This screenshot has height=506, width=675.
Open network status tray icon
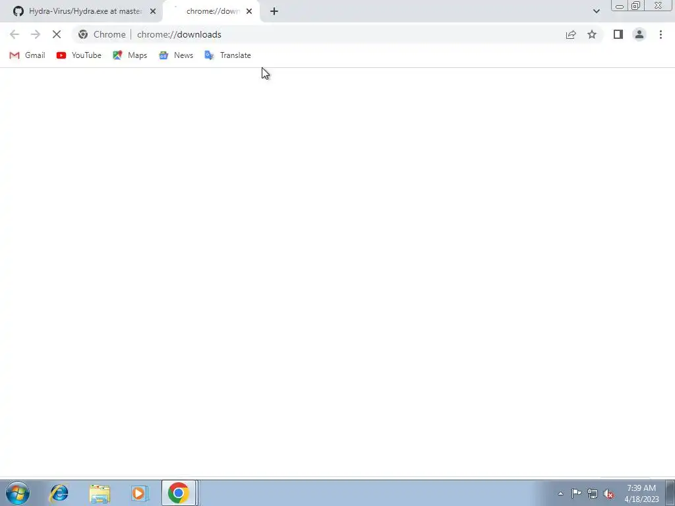click(x=593, y=493)
